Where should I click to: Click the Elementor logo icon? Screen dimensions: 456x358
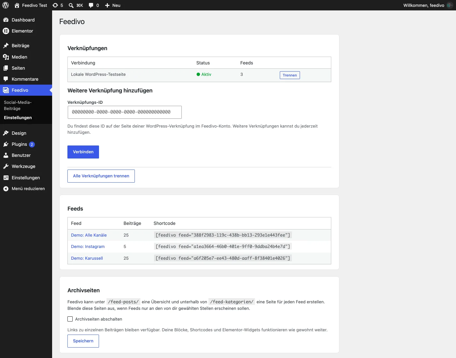6,31
